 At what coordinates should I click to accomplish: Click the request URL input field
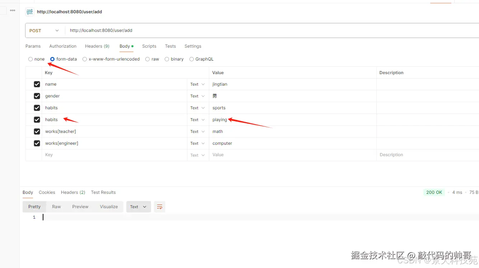(x=272, y=30)
